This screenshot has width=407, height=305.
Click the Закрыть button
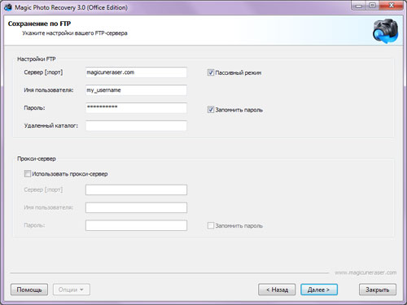[378, 290]
